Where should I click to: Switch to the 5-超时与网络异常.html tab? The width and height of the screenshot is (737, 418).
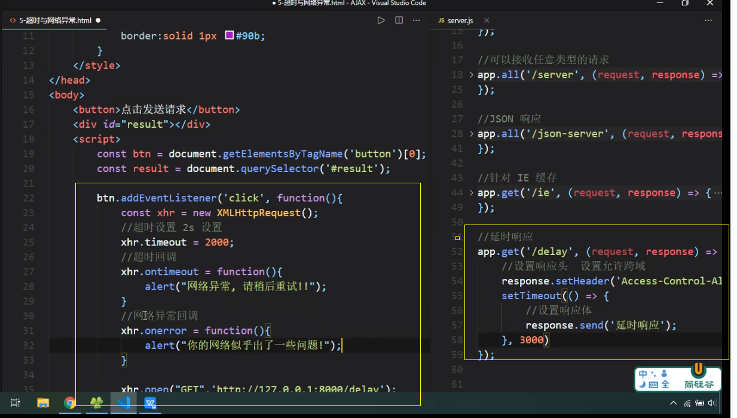[x=55, y=20]
